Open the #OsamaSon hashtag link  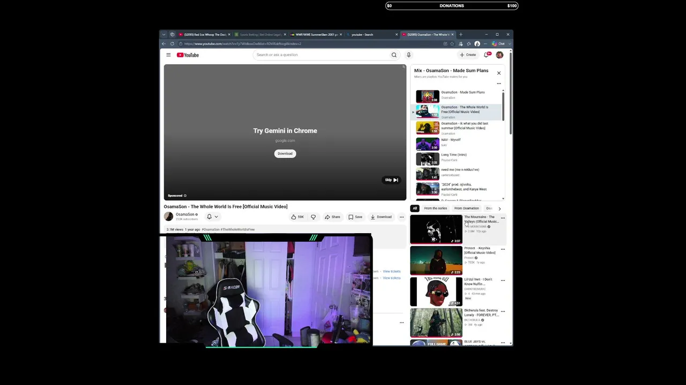[x=211, y=229]
